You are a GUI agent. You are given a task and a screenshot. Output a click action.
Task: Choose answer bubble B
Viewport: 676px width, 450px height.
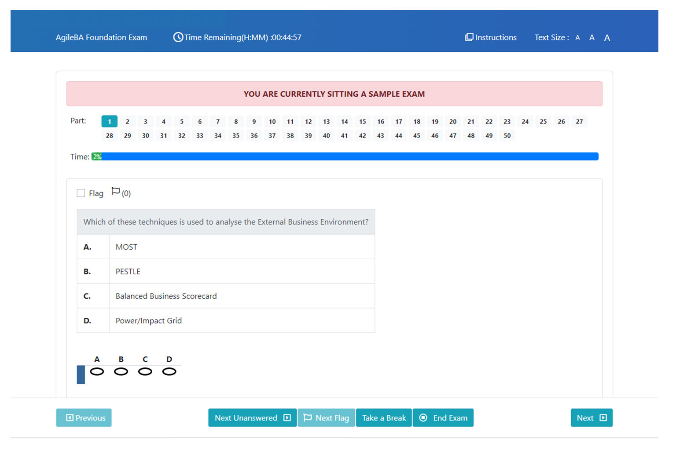(x=121, y=372)
